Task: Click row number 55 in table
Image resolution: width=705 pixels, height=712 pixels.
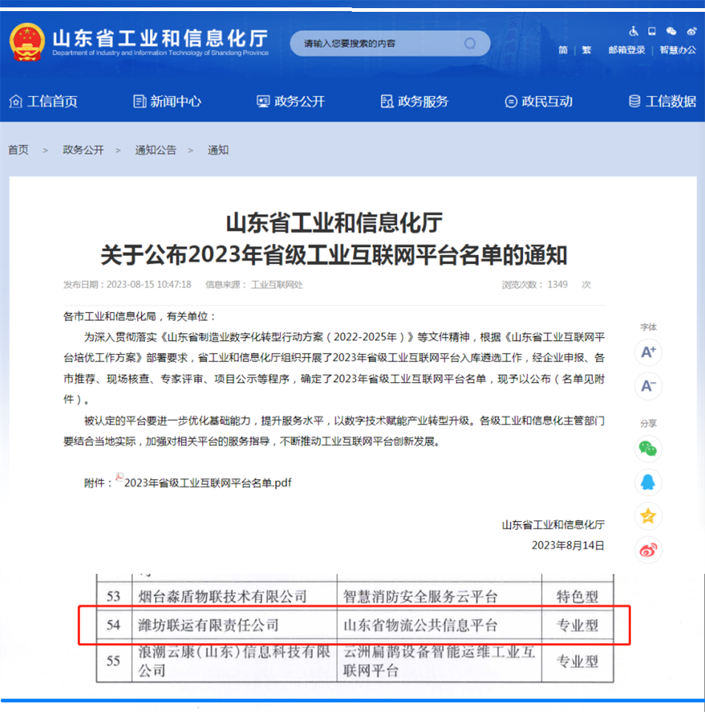Action: pos(114,661)
